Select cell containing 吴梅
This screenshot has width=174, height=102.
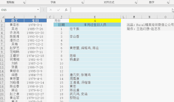[x=14, y=44]
